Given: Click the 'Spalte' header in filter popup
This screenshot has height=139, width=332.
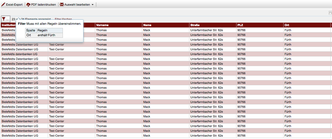Looking at the screenshot, I should tap(31, 30).
